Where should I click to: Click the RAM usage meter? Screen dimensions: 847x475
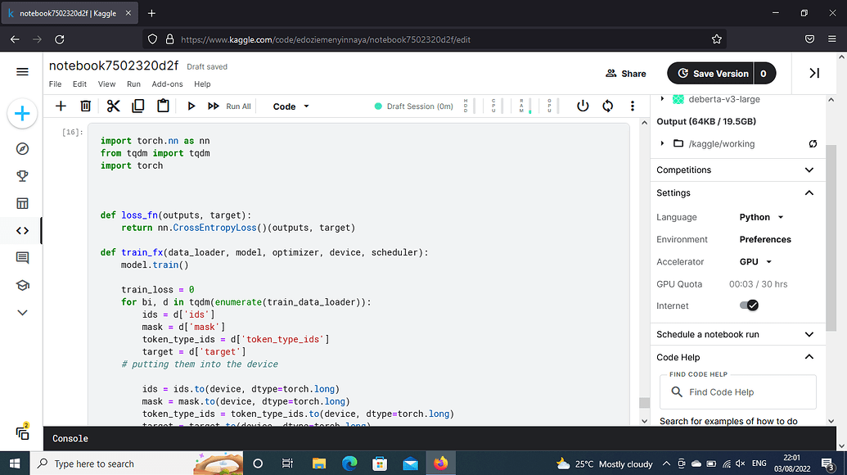tap(524, 106)
